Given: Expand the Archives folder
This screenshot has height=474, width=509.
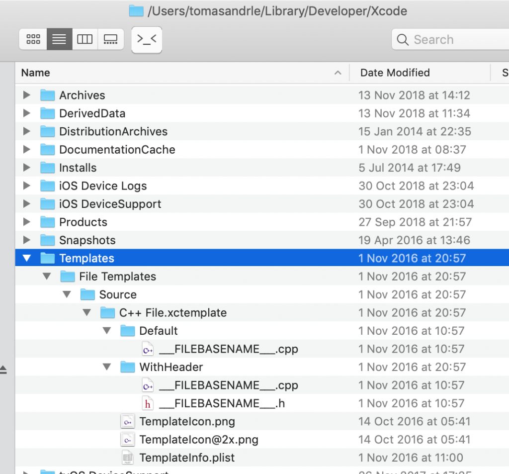Looking at the screenshot, I should tap(27, 95).
